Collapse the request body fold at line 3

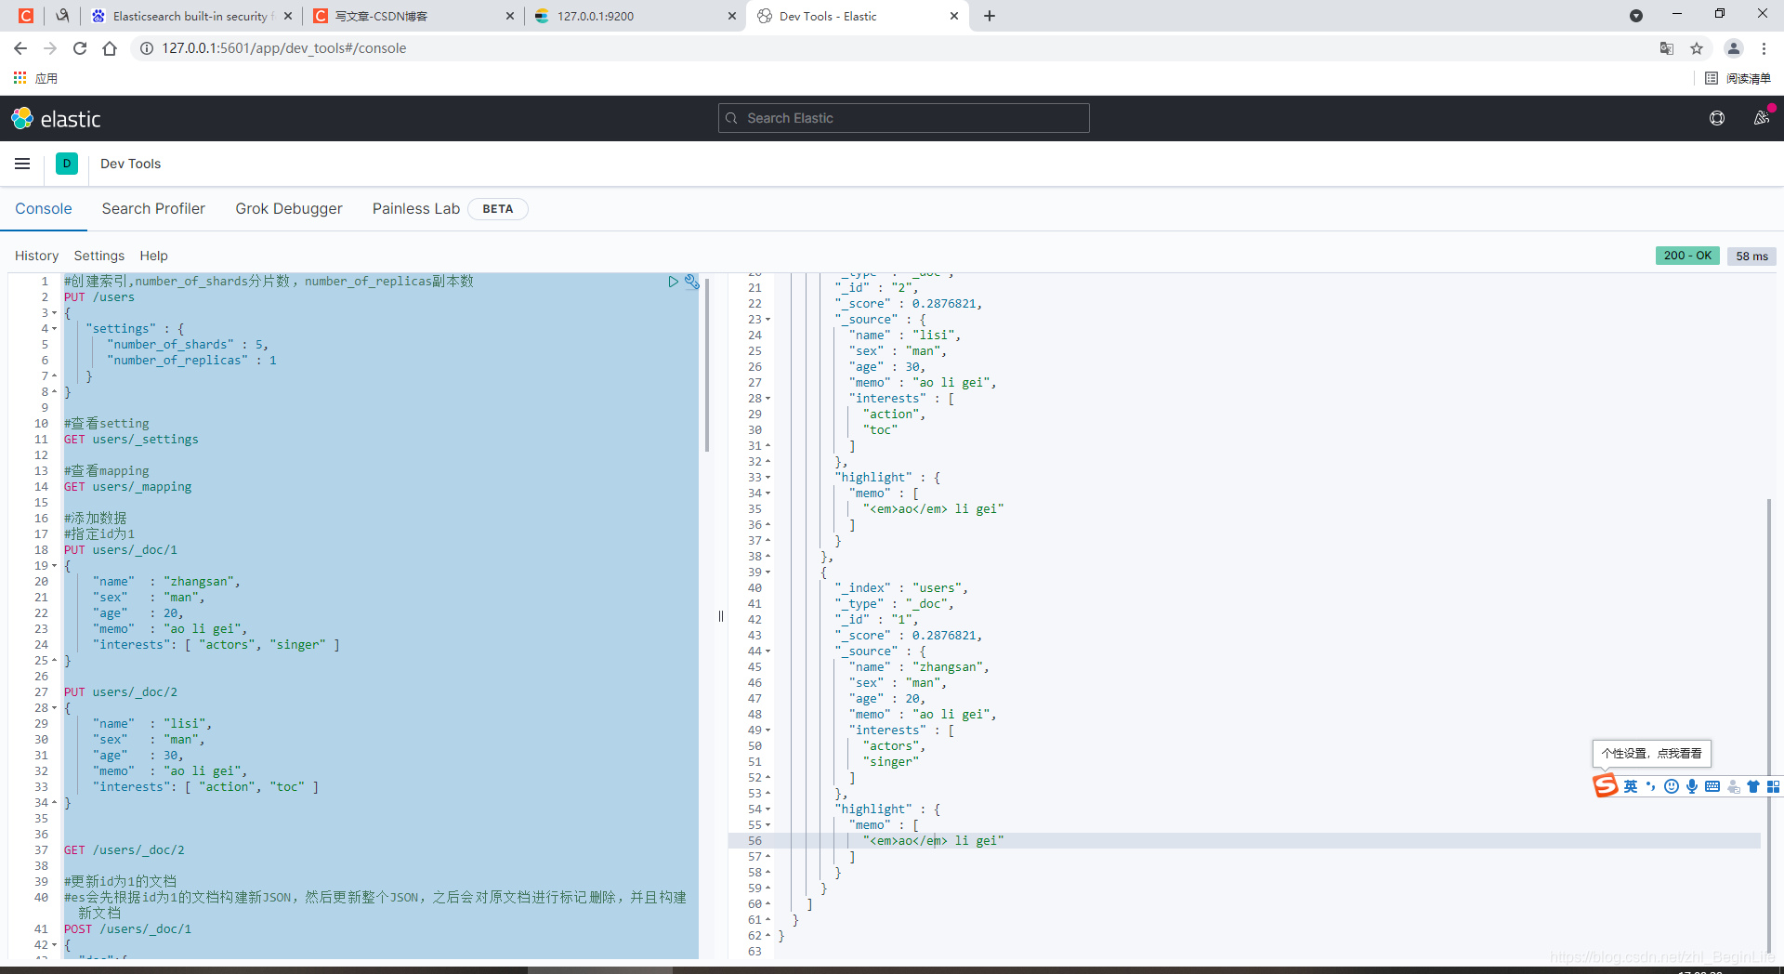tap(54, 313)
